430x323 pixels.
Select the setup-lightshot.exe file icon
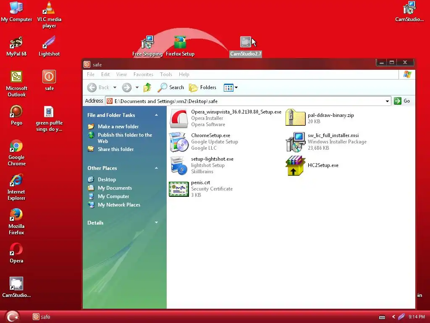pos(178,165)
